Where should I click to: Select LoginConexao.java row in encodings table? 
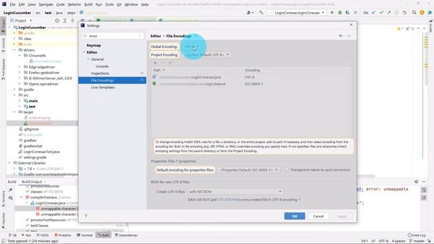point(252,77)
